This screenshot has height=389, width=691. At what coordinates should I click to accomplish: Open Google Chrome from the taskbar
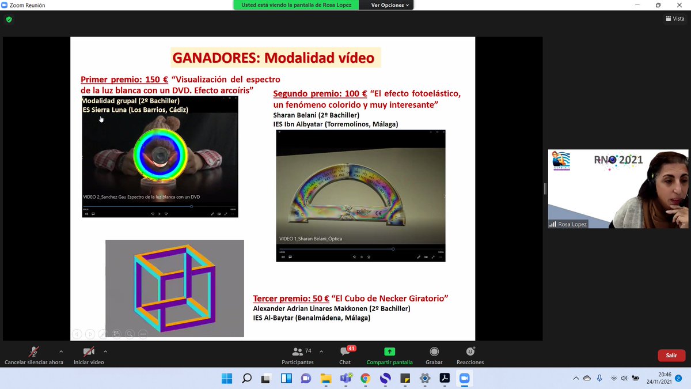[x=365, y=378]
